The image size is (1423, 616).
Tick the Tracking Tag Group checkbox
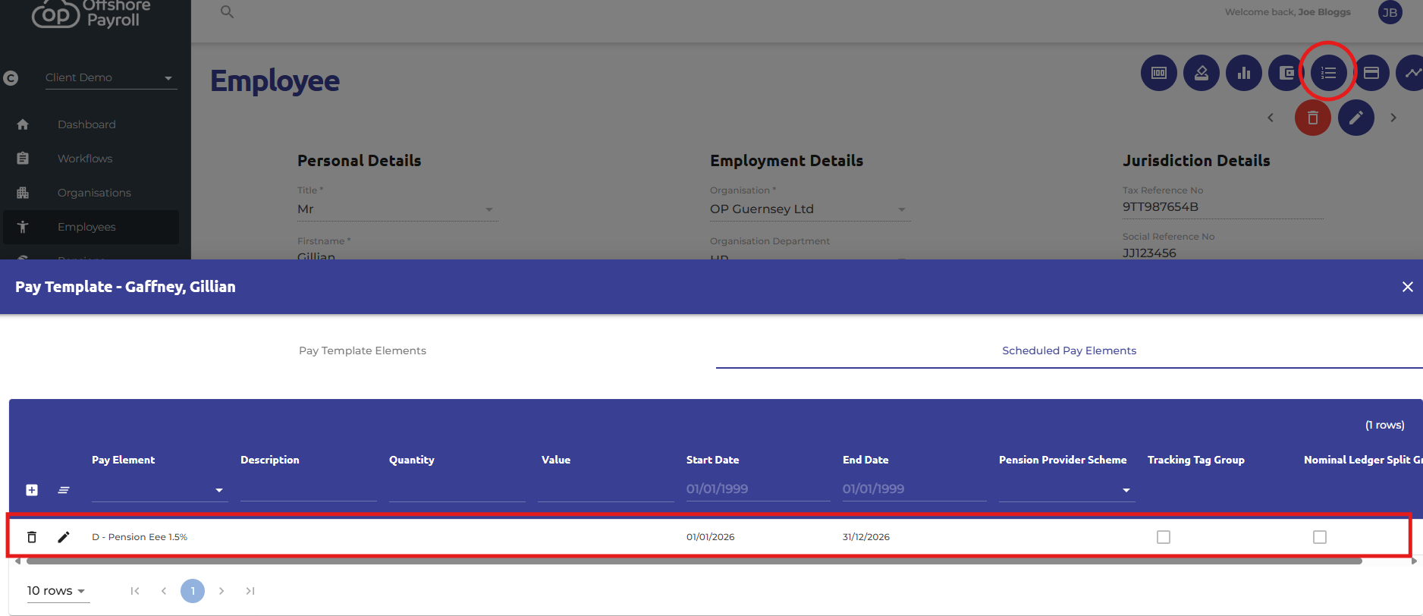click(1164, 537)
